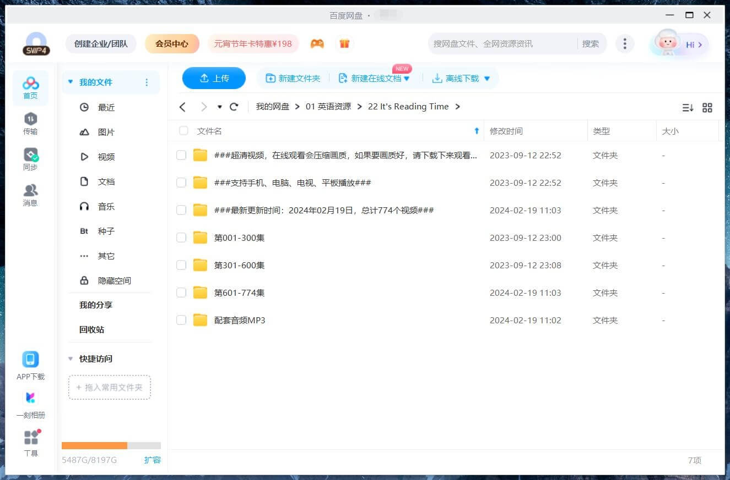Click the gift box icon in header
This screenshot has height=480, width=730.
(x=344, y=44)
